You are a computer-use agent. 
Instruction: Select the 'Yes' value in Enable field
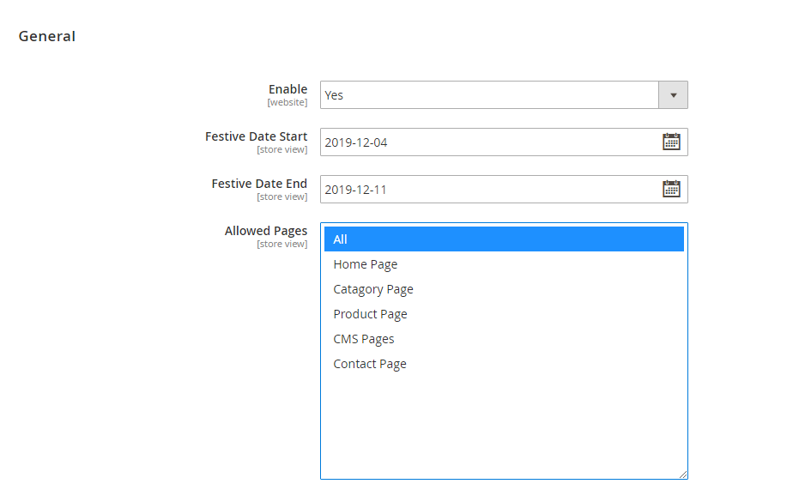click(489, 95)
